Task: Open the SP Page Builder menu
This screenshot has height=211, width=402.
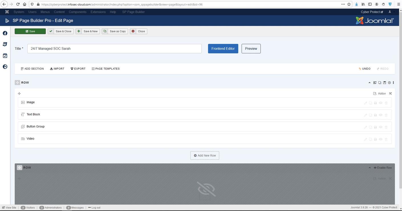Action: coord(133,12)
